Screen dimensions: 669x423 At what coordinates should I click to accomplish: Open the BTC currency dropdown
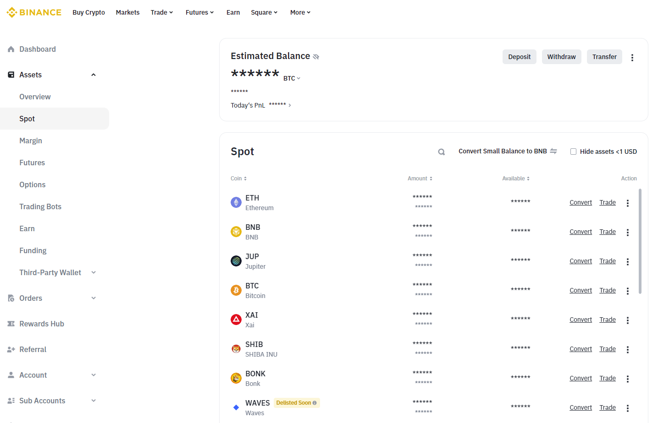[x=292, y=78]
